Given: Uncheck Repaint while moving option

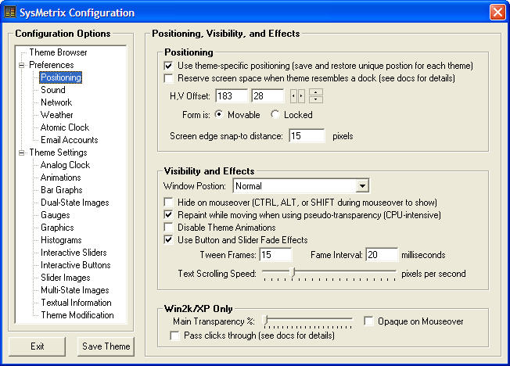Looking at the screenshot, I should click(168, 215).
